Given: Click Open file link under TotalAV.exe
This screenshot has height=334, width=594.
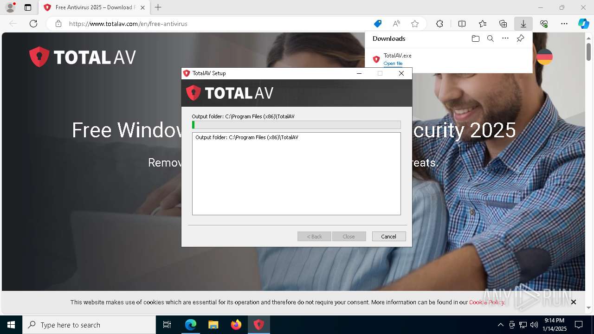Looking at the screenshot, I should (393, 64).
